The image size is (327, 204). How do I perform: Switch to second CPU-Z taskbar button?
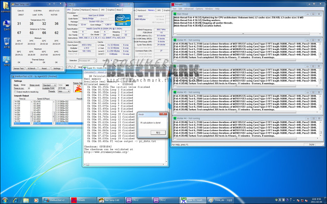(165, 200)
